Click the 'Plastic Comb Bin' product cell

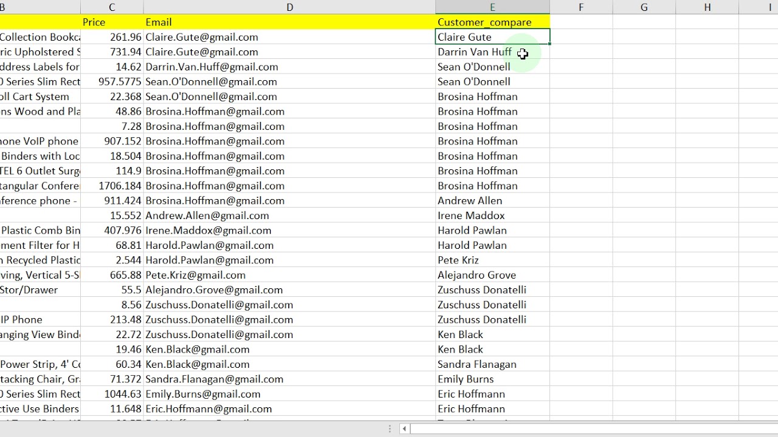[40, 231]
